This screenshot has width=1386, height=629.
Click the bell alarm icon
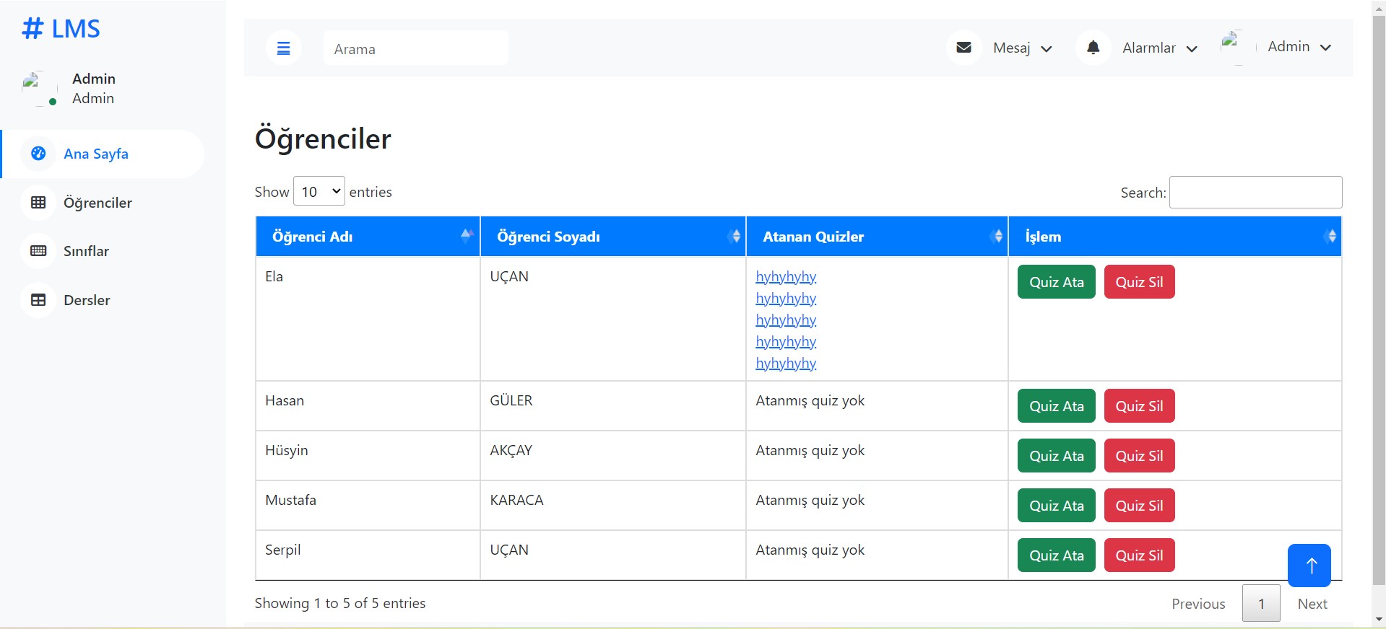click(x=1093, y=48)
